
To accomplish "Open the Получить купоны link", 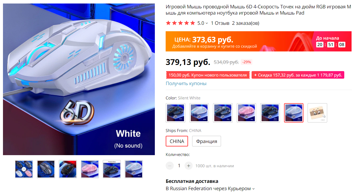I will tap(186, 83).
